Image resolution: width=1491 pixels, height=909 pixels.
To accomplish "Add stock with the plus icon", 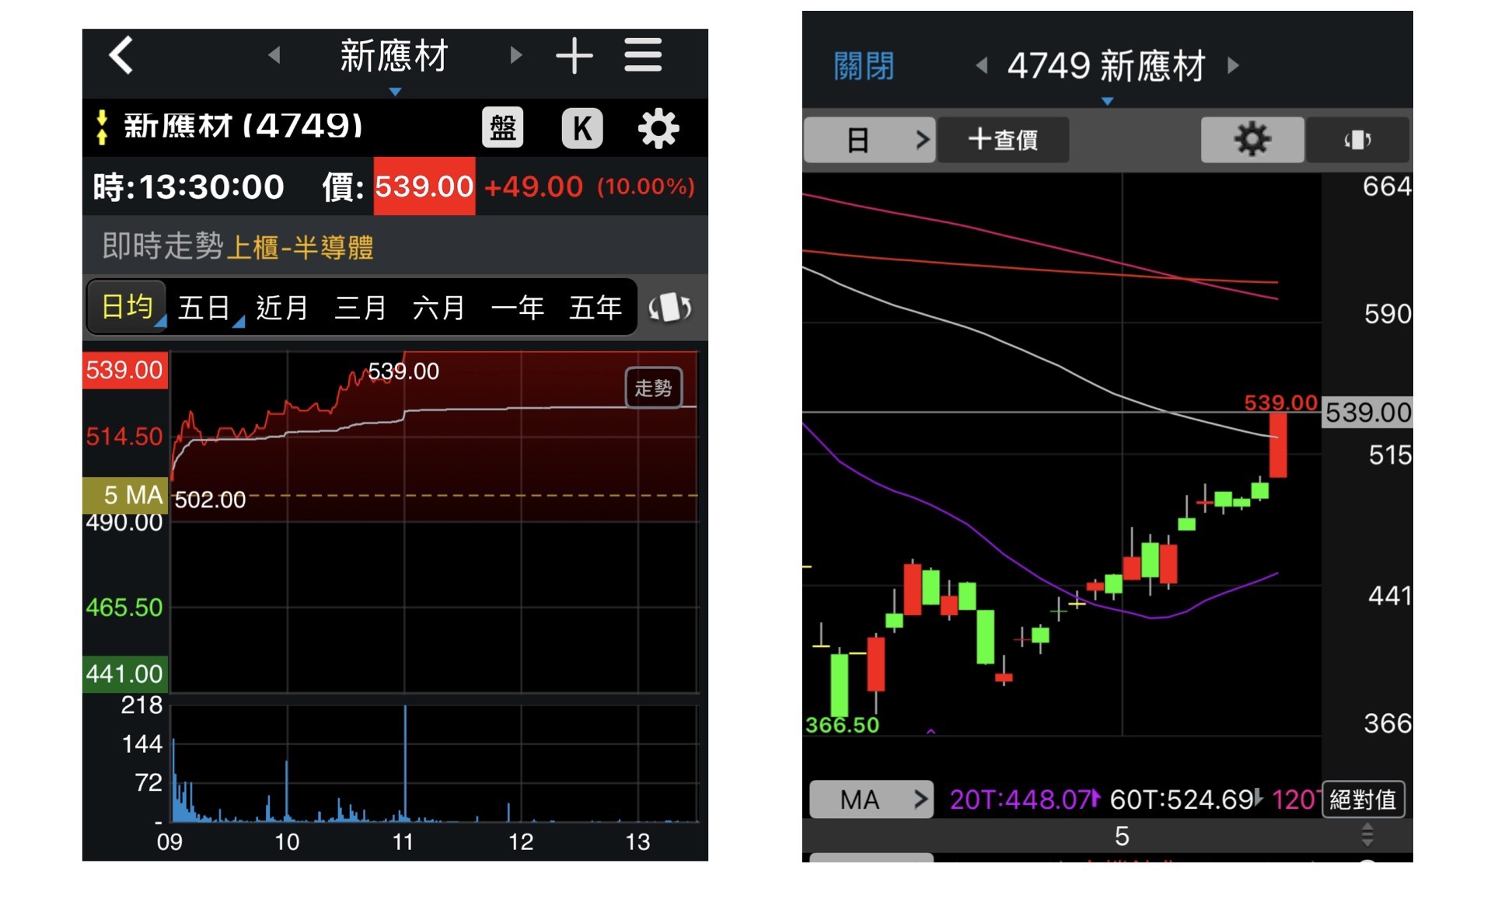I will click(x=574, y=56).
